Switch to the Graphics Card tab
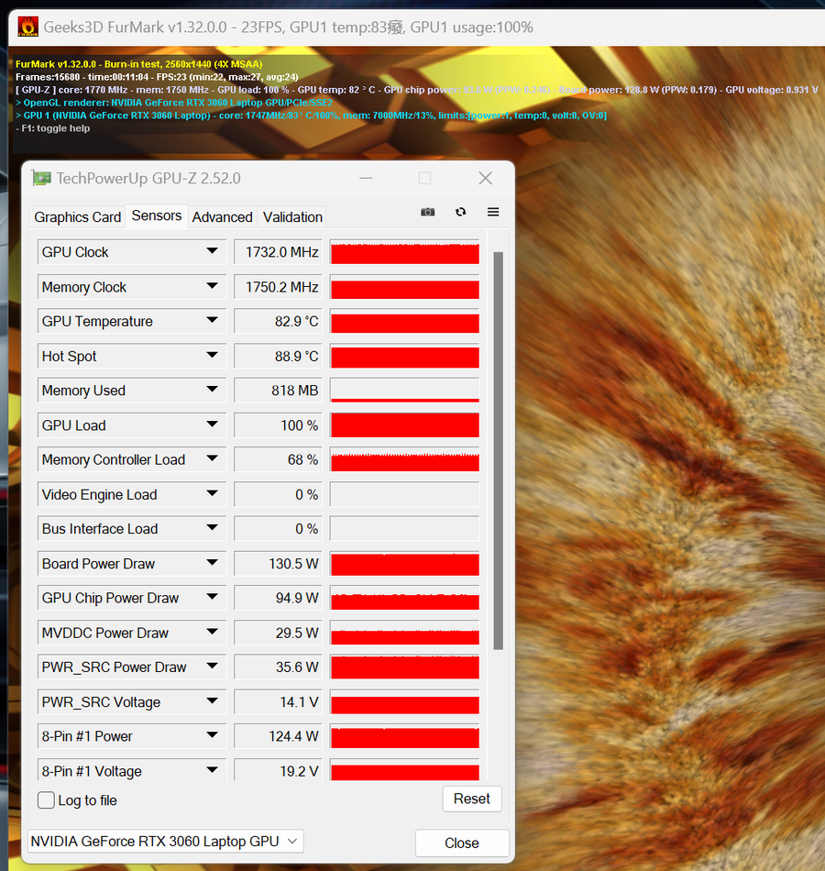This screenshot has height=871, width=825. click(77, 216)
